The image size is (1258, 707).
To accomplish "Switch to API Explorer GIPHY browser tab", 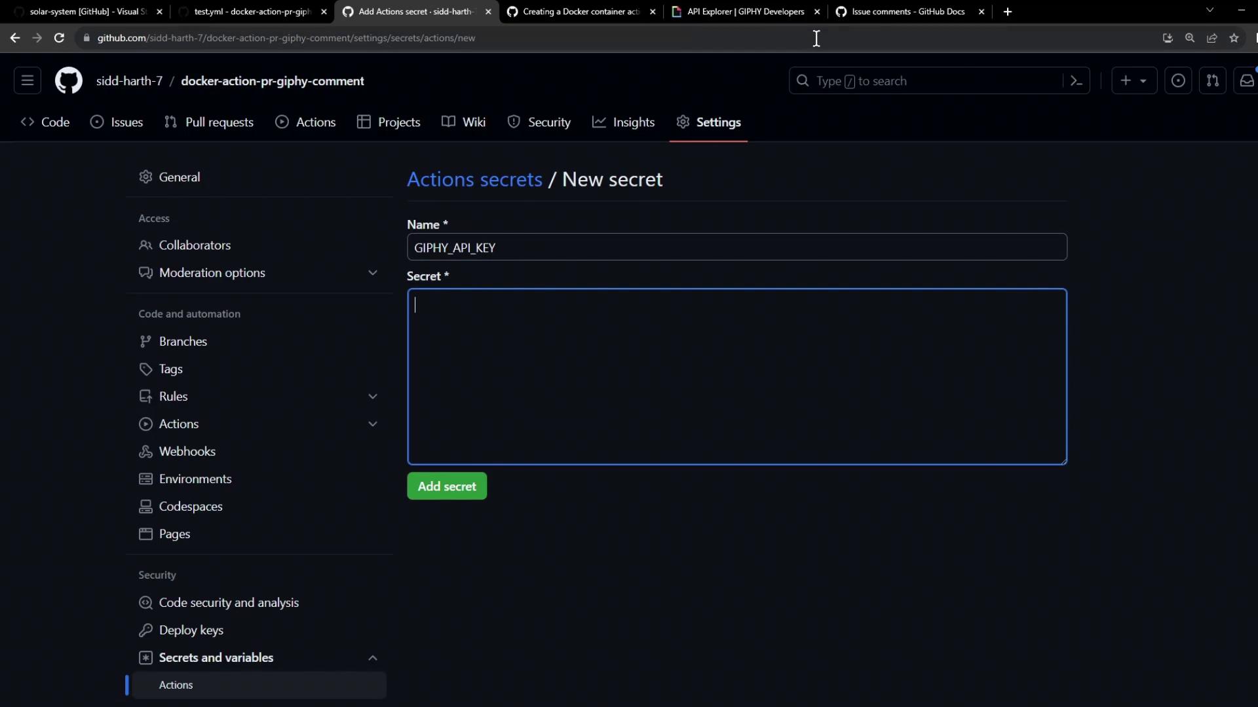I will coord(745,11).
